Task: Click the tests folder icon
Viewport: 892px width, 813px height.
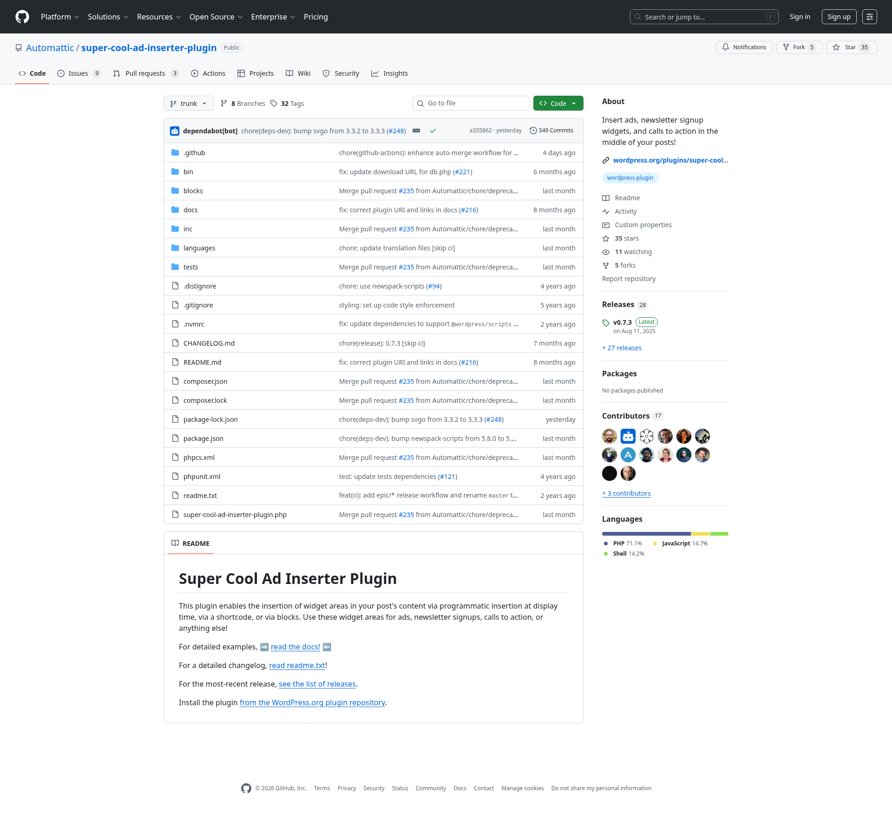Action: [x=175, y=267]
